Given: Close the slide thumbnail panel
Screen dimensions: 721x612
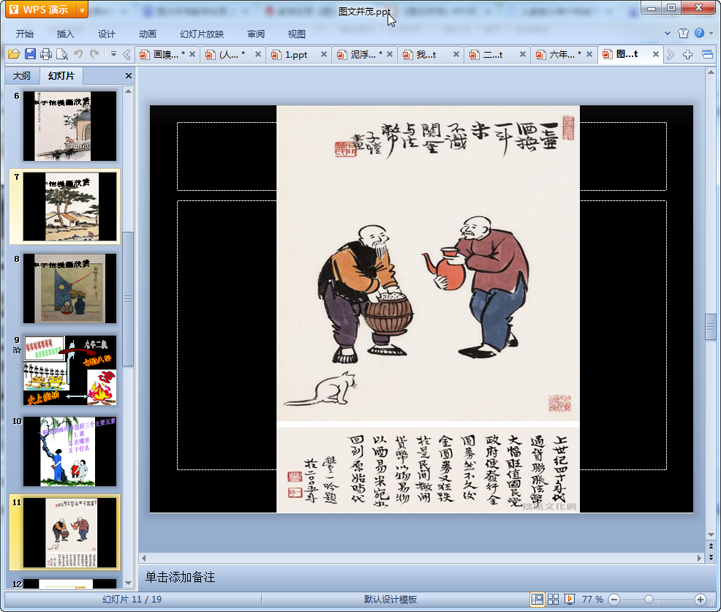Looking at the screenshot, I should (x=128, y=76).
